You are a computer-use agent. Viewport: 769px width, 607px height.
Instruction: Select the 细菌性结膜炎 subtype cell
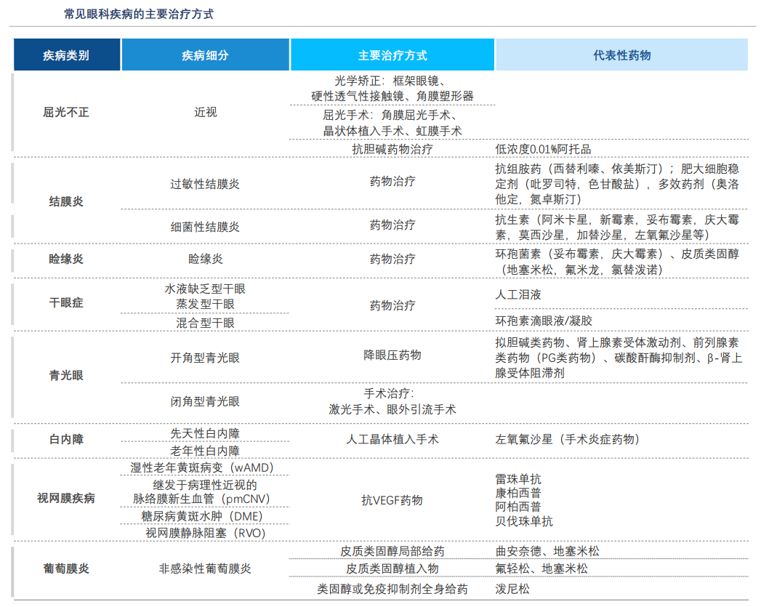(x=205, y=227)
